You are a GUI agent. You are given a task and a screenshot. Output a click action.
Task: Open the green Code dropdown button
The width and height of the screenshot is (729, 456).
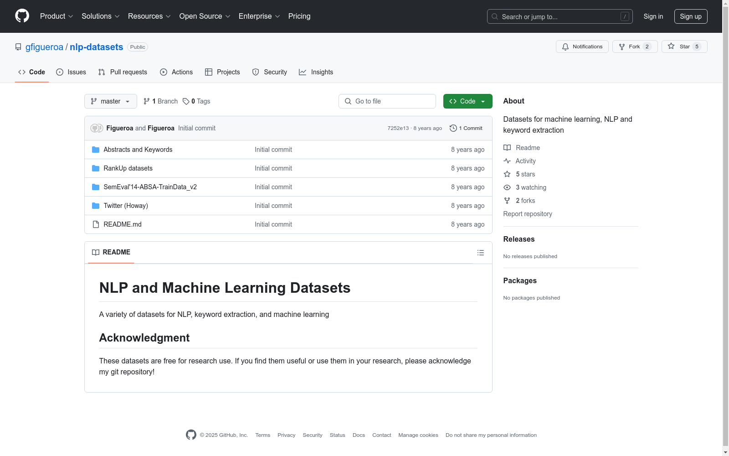click(468, 101)
